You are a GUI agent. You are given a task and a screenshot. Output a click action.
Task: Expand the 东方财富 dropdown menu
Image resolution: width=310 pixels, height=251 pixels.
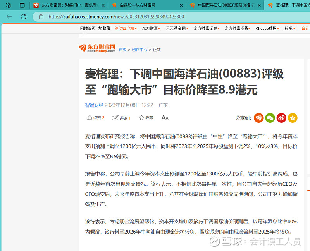pos(151,28)
